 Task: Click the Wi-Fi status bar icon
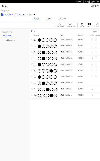tap(83, 2)
